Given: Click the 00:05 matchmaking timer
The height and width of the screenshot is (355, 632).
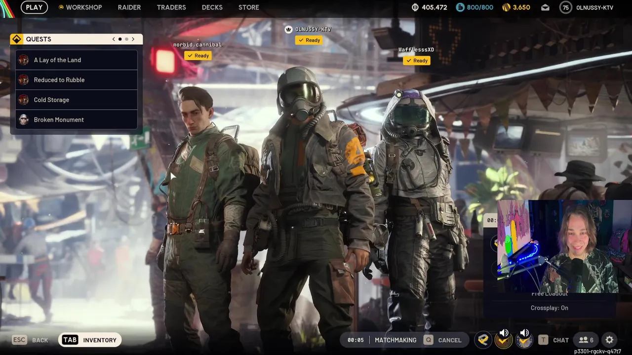Looking at the screenshot, I should point(355,340).
